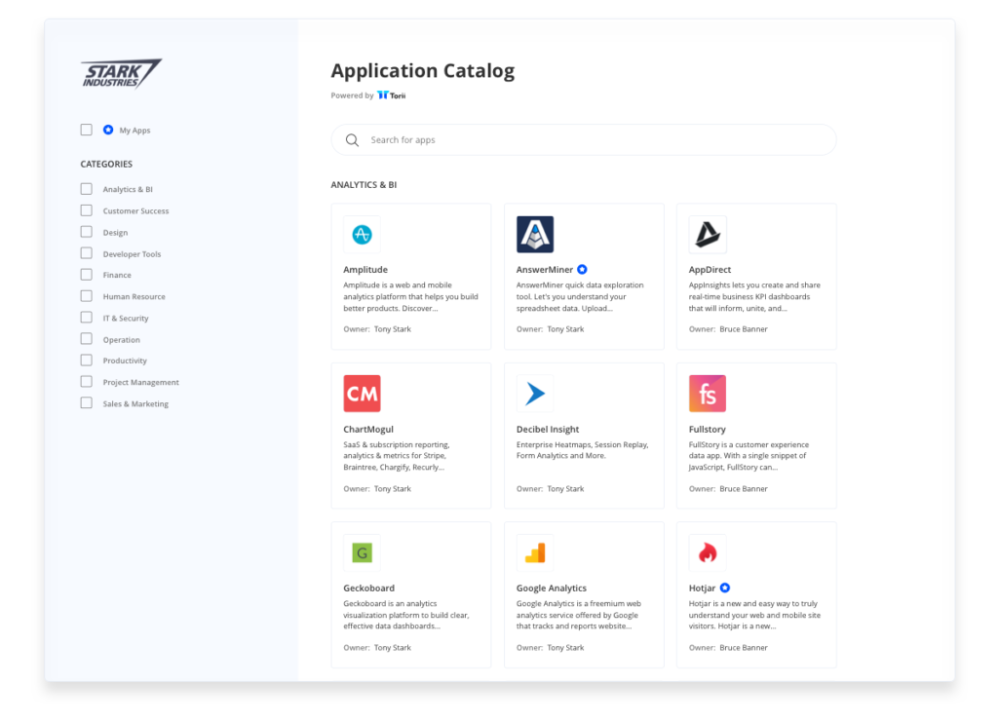Click the Torii logo next to Powered by
The image size is (998, 721).
[x=392, y=95]
